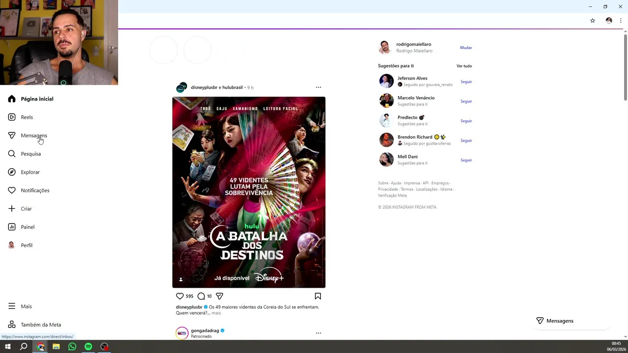Image resolution: width=628 pixels, height=353 pixels.
Task: Share the disneyplusbr post via paper plane
Action: pos(219,296)
